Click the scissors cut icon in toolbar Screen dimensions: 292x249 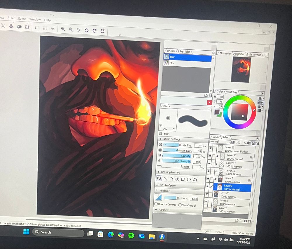point(3,26)
